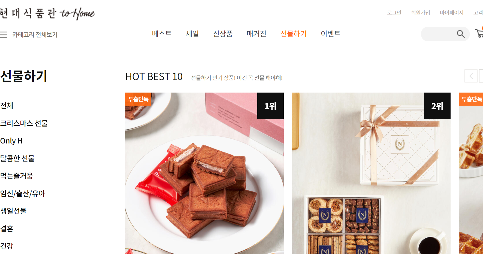The image size is (483, 254).
Task: Select the 이벤트 tab
Action: (x=331, y=34)
